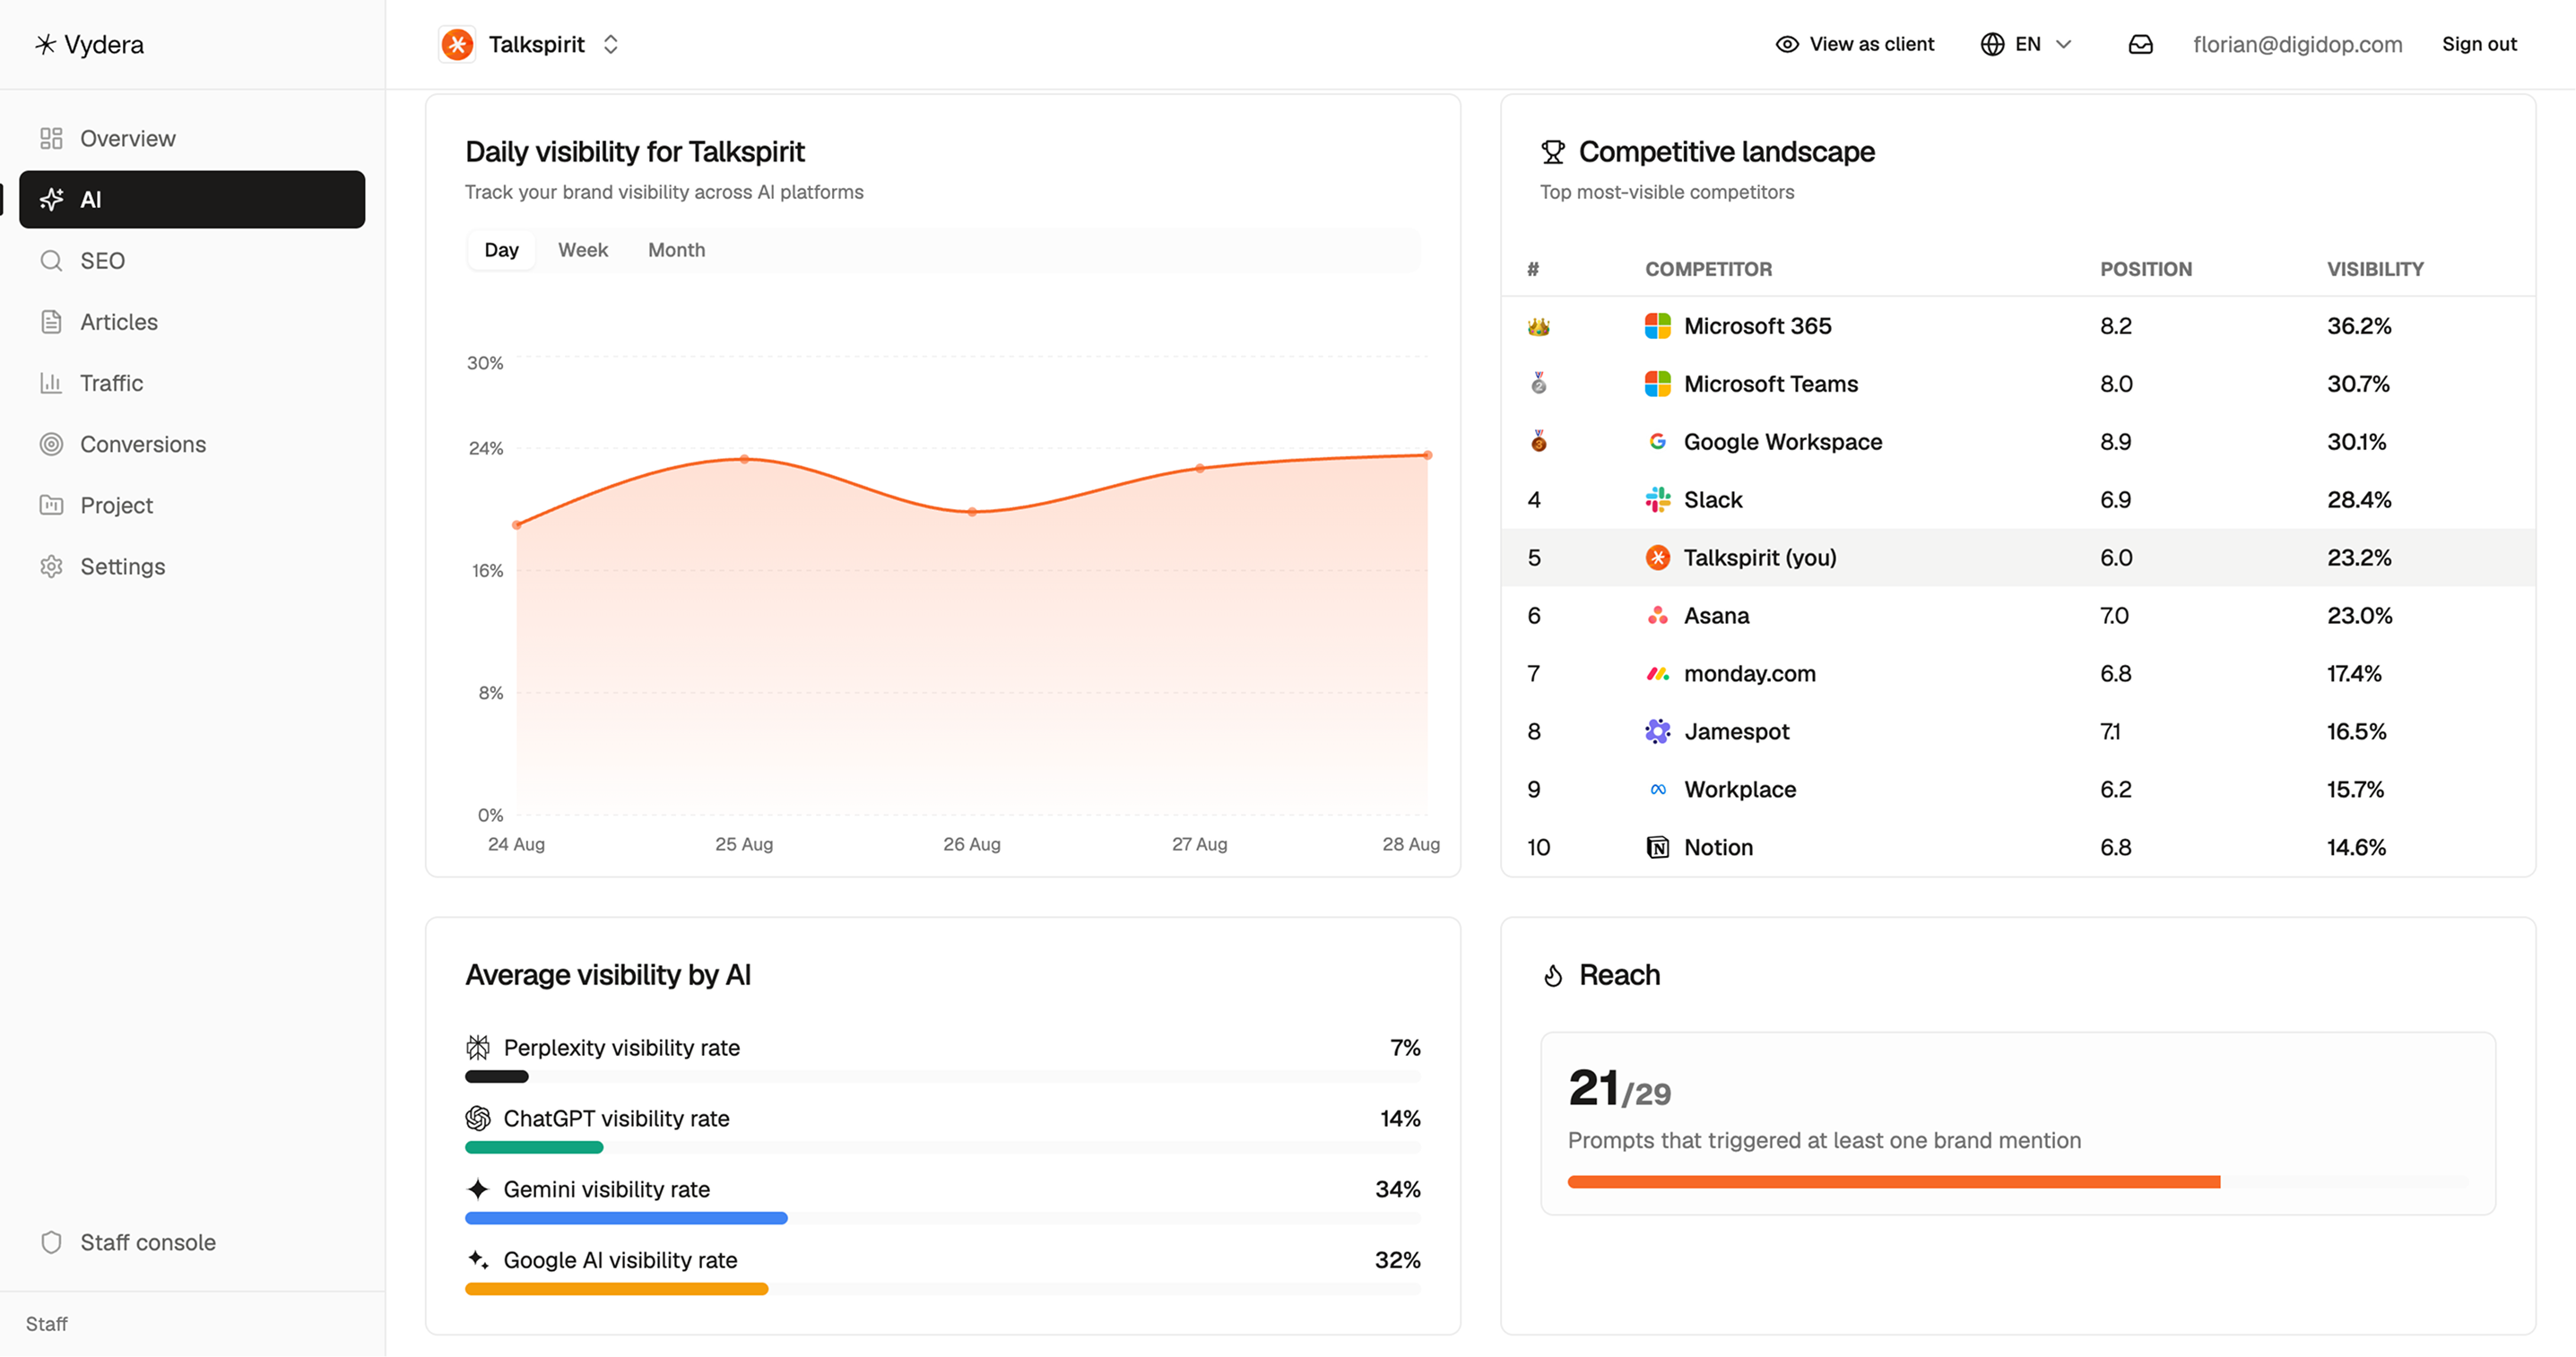2576x1357 pixels.
Task: Click the VISIBILITY column header
Action: click(2375, 269)
